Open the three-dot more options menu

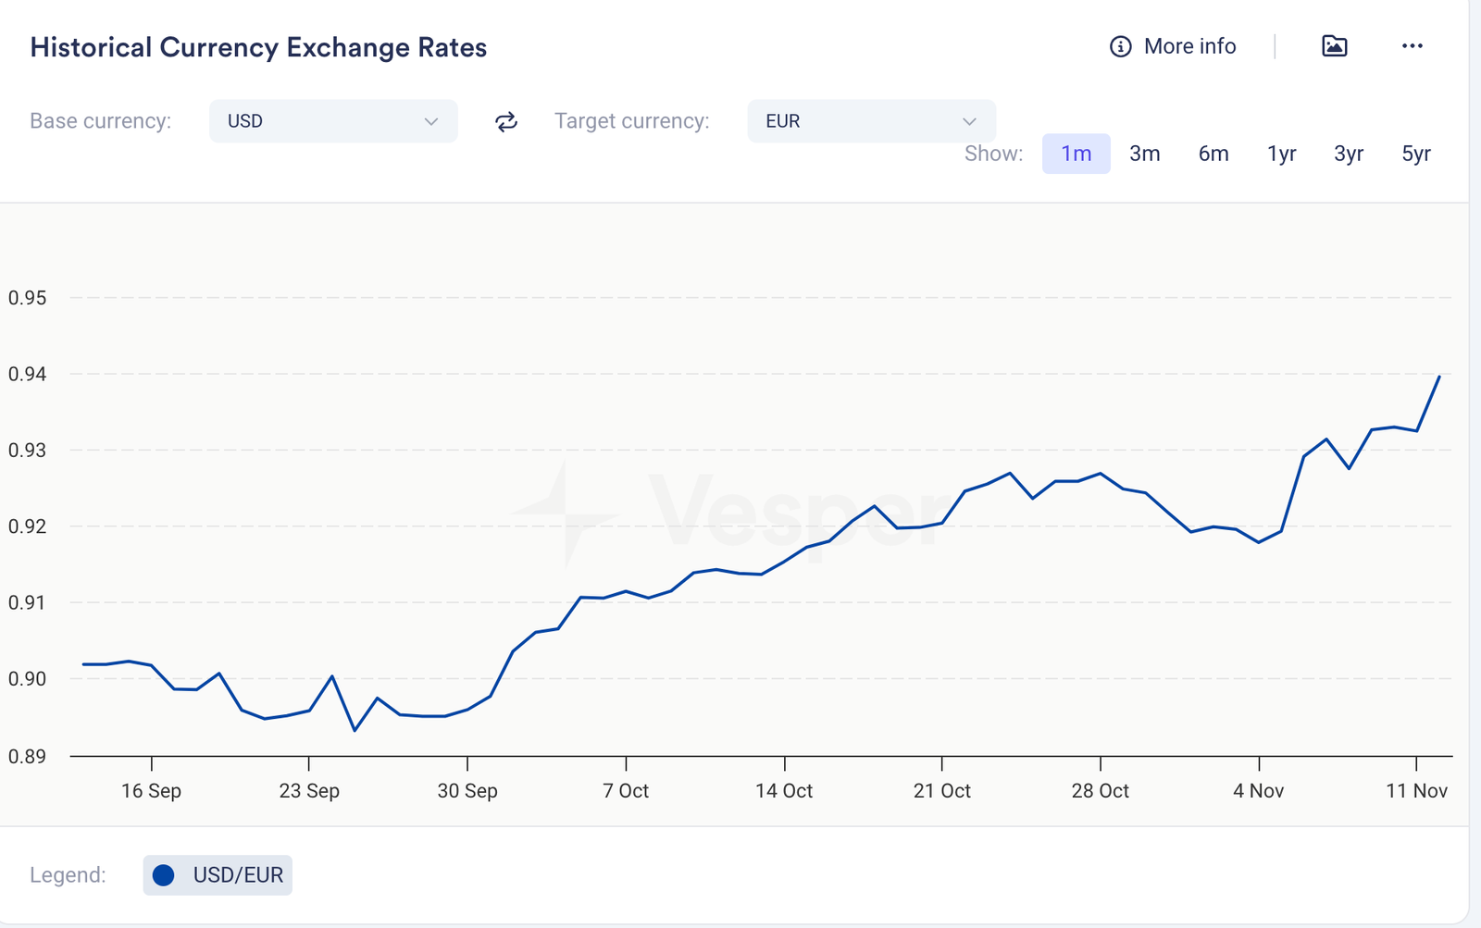pyautogui.click(x=1412, y=46)
